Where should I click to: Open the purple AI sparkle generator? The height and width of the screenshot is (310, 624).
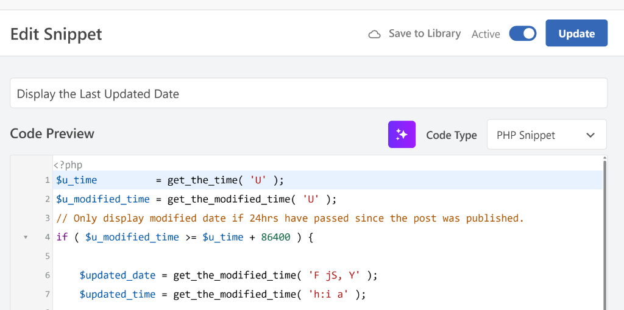(x=402, y=135)
